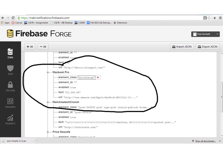Open Security section in sidebar
The height and width of the screenshot is (158, 223).
(x=10, y=87)
